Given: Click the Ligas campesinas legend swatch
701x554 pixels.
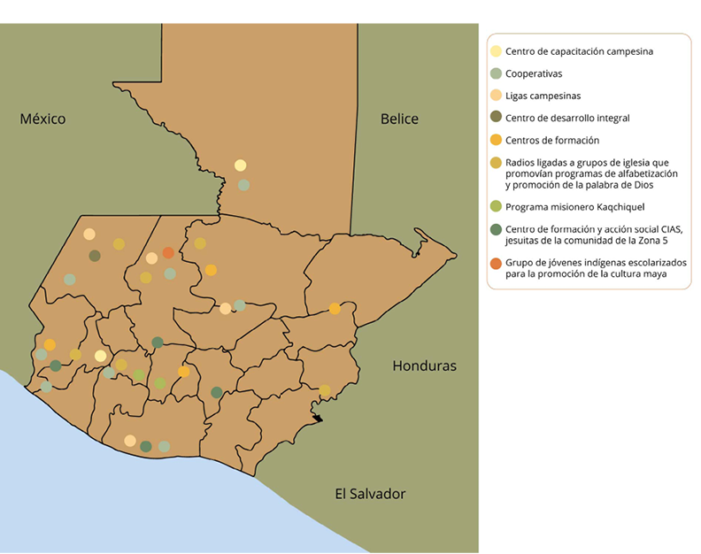Looking at the screenshot, I should [x=497, y=96].
